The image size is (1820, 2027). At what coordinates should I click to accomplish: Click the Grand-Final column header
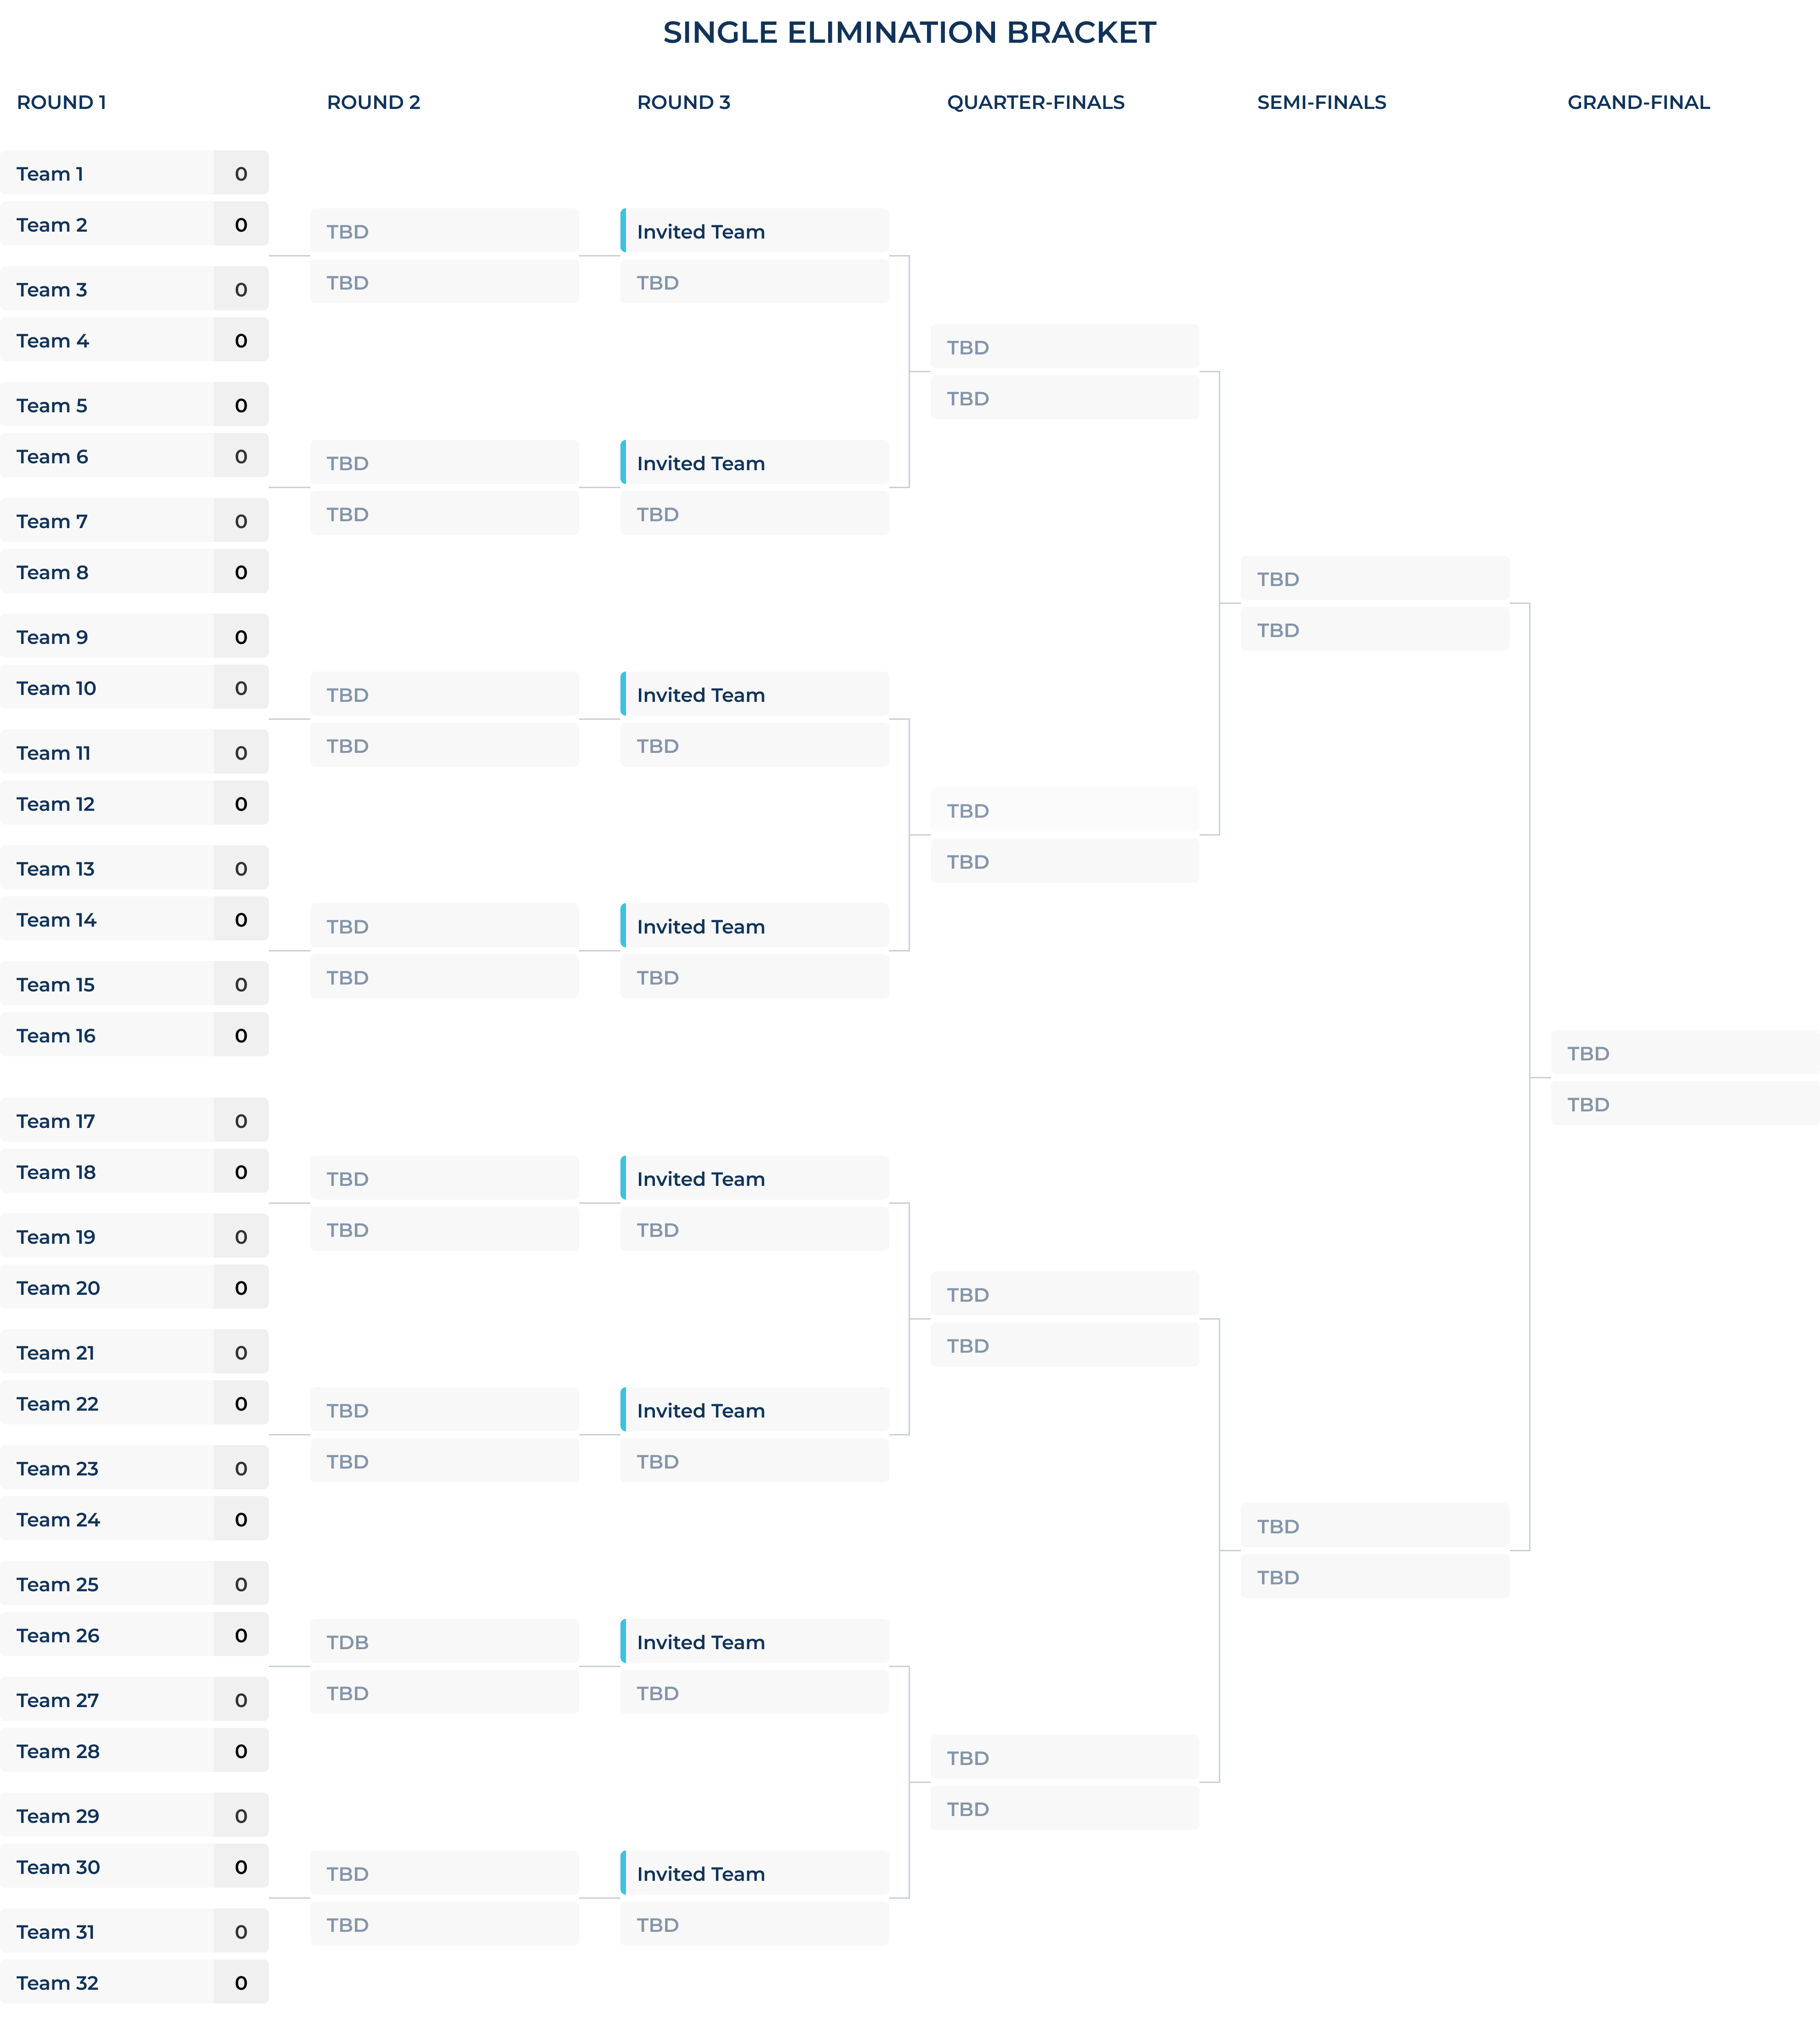1638,102
